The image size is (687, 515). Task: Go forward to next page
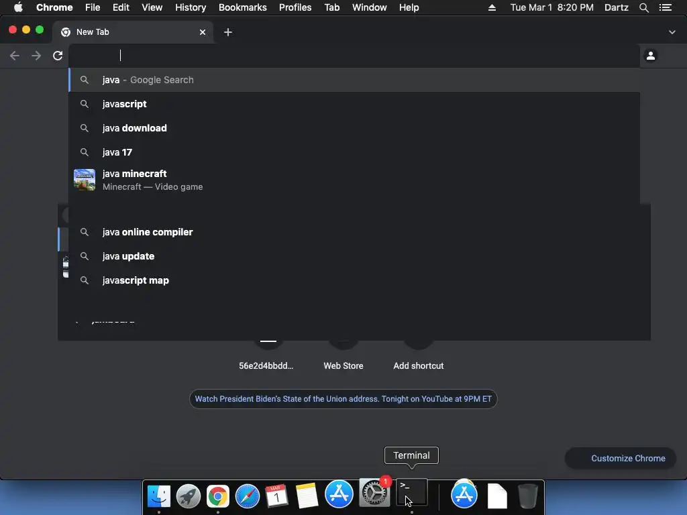pyautogui.click(x=36, y=56)
